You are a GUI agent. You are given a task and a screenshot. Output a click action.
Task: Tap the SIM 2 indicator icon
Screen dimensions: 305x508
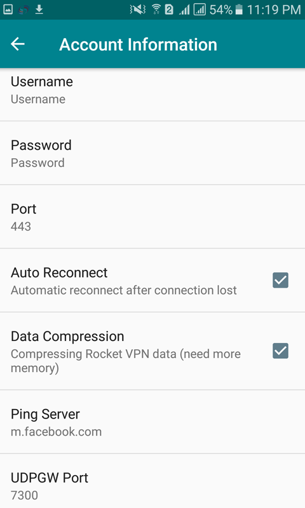click(x=169, y=10)
